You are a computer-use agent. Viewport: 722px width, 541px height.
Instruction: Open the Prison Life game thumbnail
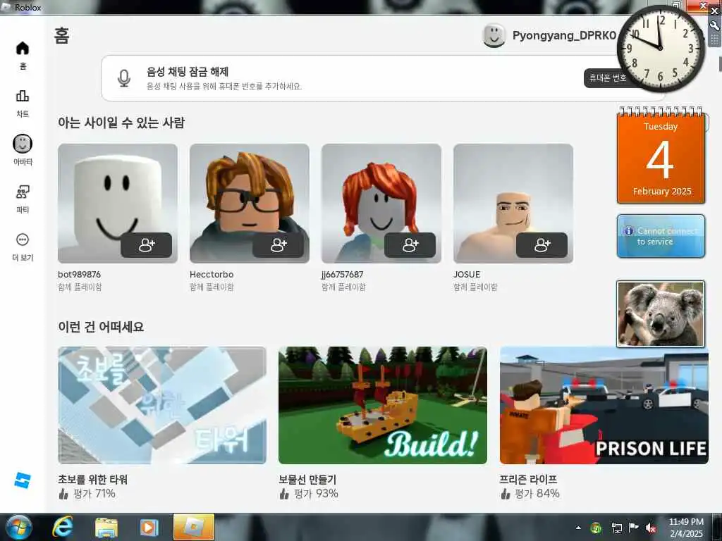point(604,405)
